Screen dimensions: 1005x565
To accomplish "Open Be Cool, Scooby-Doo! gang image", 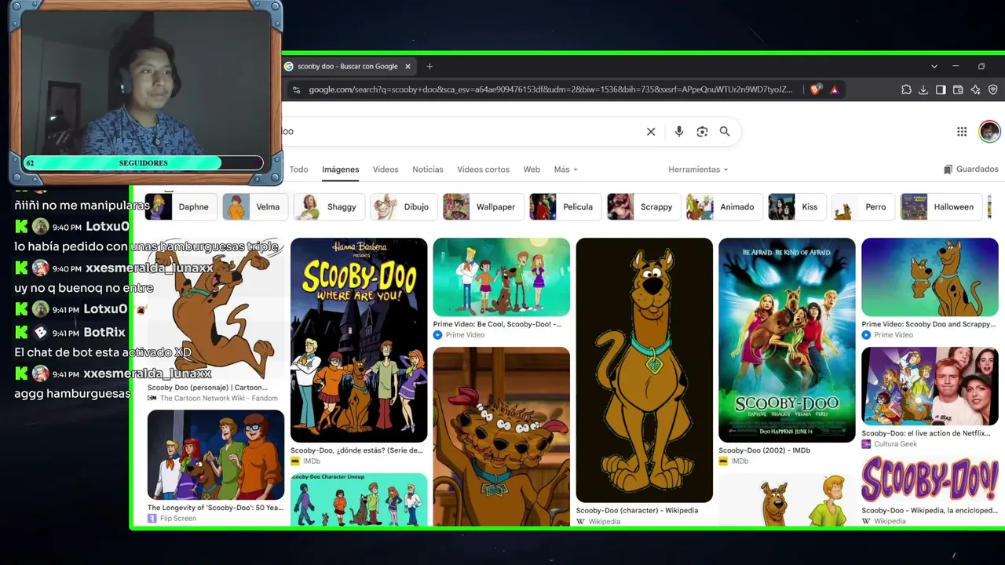I will (502, 278).
